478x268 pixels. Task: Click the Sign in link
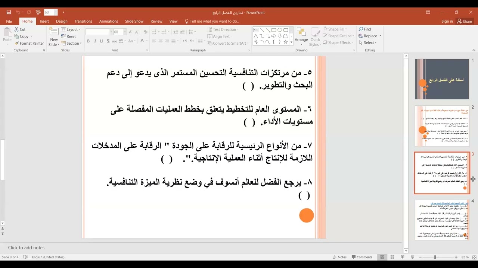(447, 21)
